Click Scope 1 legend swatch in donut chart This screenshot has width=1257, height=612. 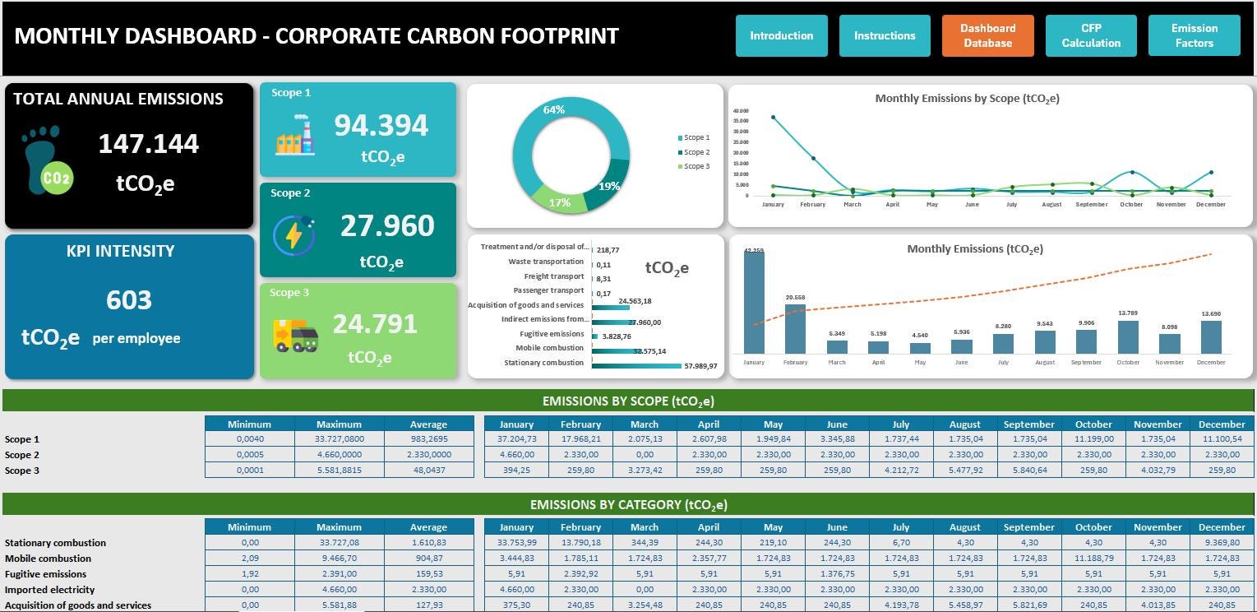click(x=680, y=138)
